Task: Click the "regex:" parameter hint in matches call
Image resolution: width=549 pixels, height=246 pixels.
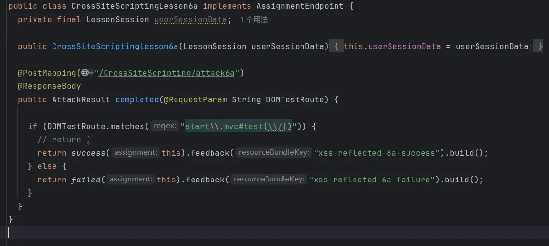Action: [x=164, y=126]
